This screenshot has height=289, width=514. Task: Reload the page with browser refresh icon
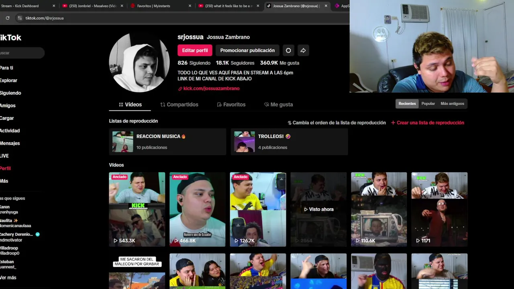[x=7, y=18]
